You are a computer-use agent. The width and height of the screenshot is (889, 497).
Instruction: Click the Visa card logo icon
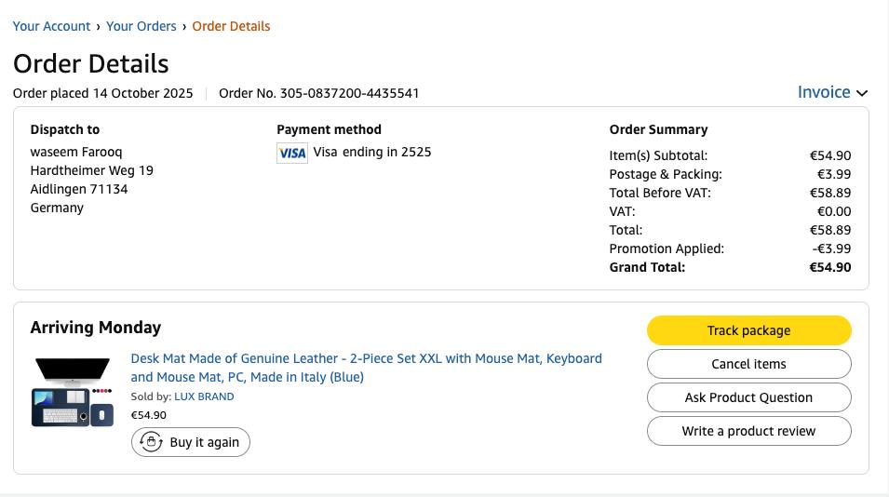[x=292, y=153]
